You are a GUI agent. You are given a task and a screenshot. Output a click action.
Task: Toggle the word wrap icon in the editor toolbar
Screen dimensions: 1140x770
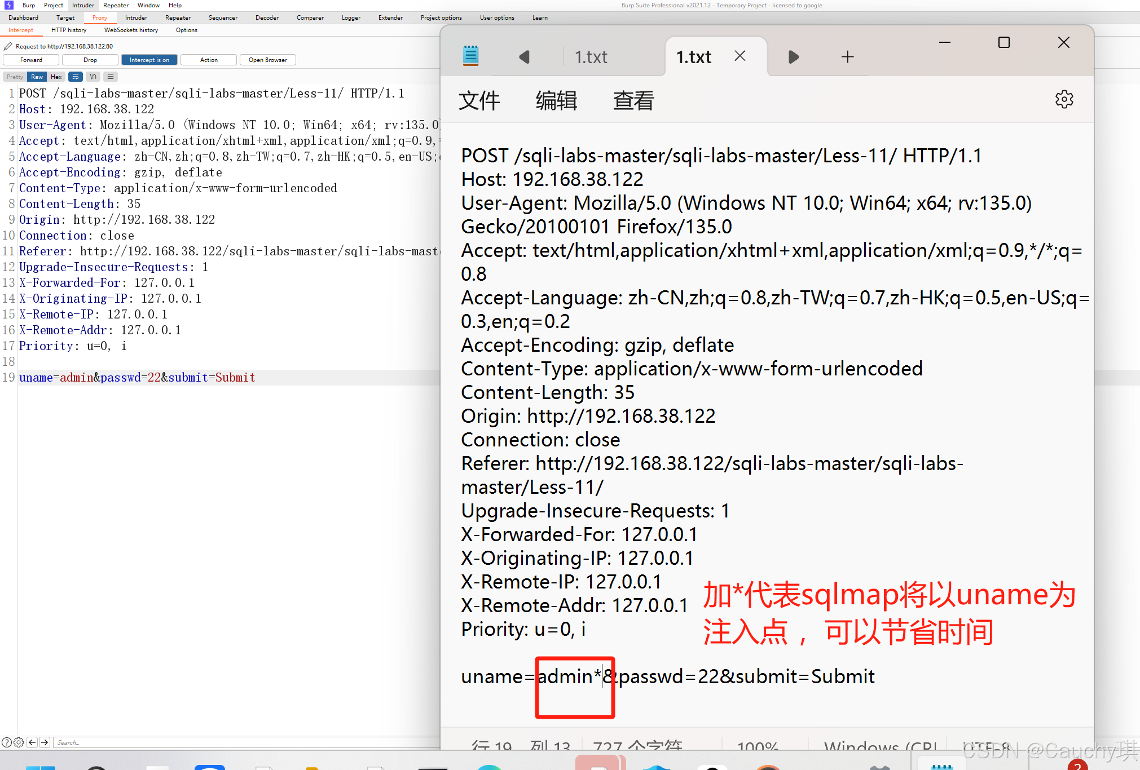[x=76, y=77]
